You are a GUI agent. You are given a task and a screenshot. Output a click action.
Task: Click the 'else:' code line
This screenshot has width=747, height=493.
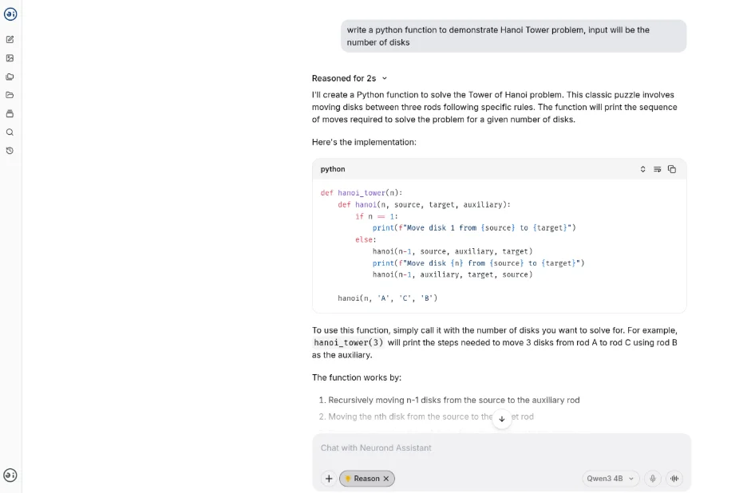click(366, 239)
